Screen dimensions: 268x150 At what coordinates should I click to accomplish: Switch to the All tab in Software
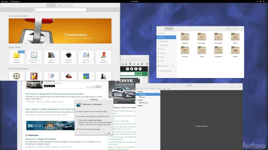pos(51,5)
